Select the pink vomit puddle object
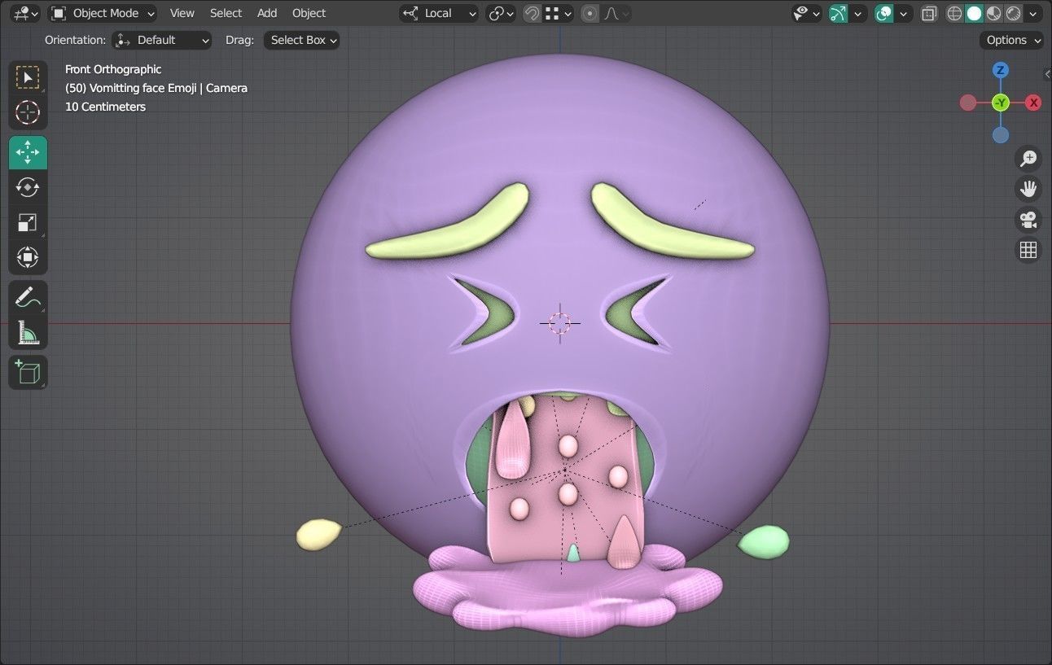This screenshot has width=1052, height=665. 568,593
